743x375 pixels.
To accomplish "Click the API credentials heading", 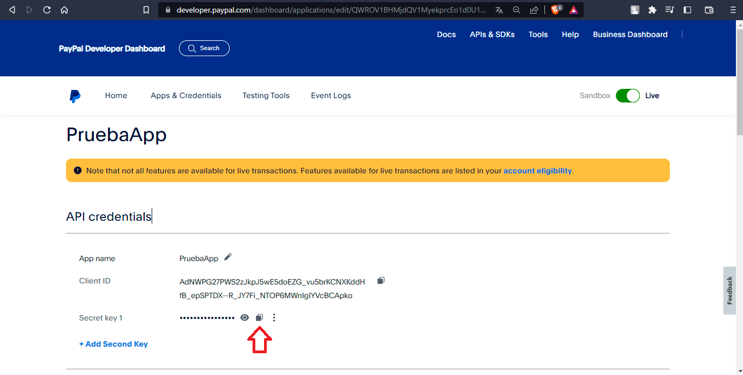I will [109, 216].
